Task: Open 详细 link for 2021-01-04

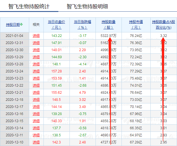Action: click(36, 36)
